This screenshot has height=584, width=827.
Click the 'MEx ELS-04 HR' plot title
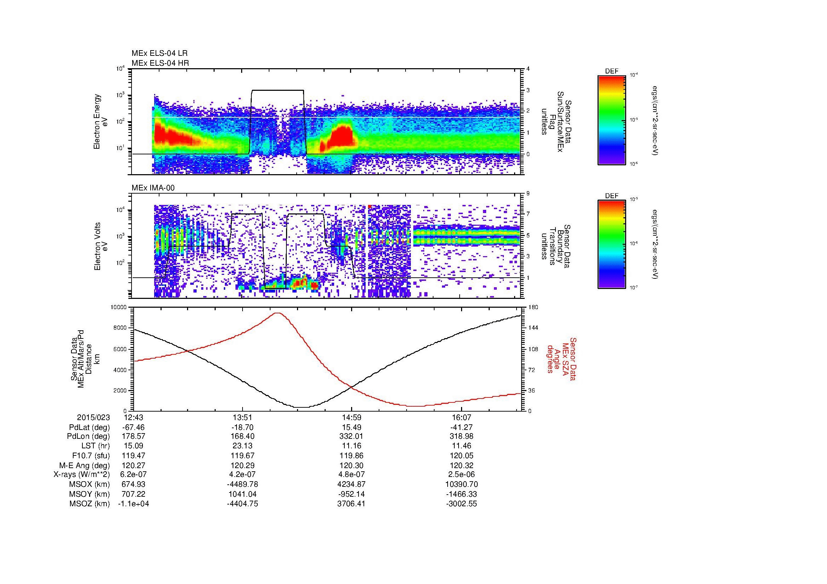(x=160, y=63)
